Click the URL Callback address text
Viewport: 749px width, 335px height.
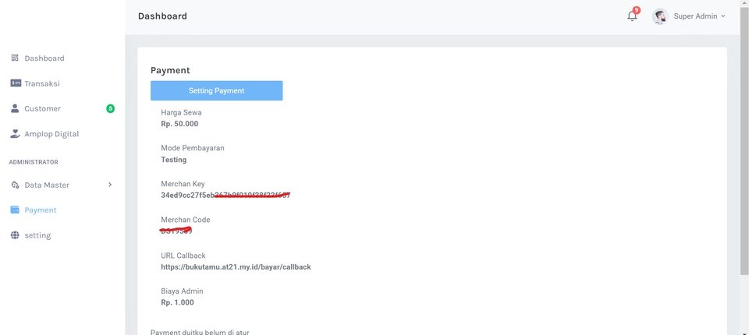tap(236, 267)
